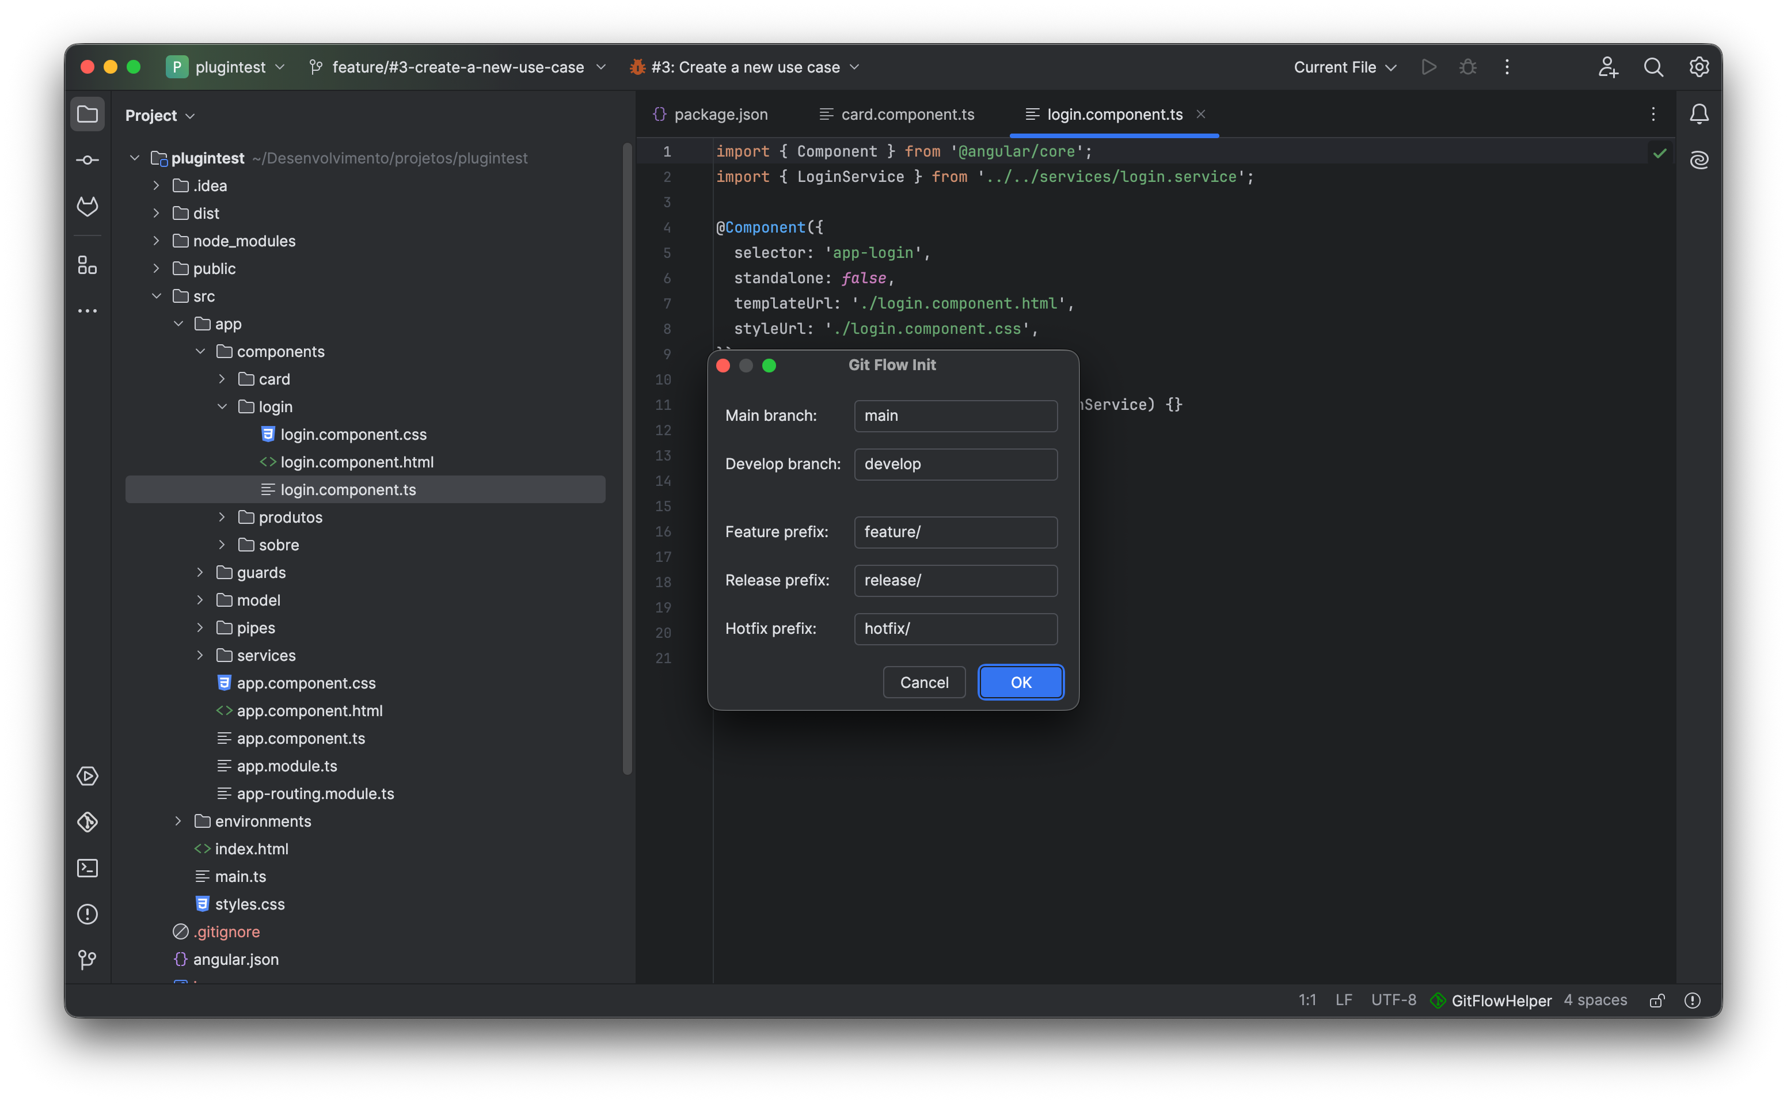Open the AI Assistant spiral icon
1787x1103 pixels.
click(x=1699, y=160)
